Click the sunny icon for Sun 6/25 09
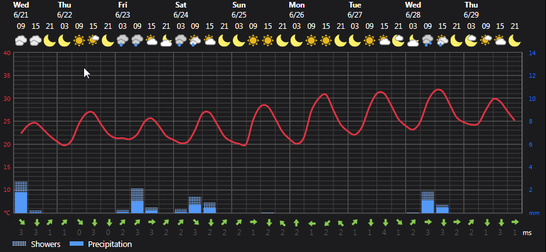 253,41
